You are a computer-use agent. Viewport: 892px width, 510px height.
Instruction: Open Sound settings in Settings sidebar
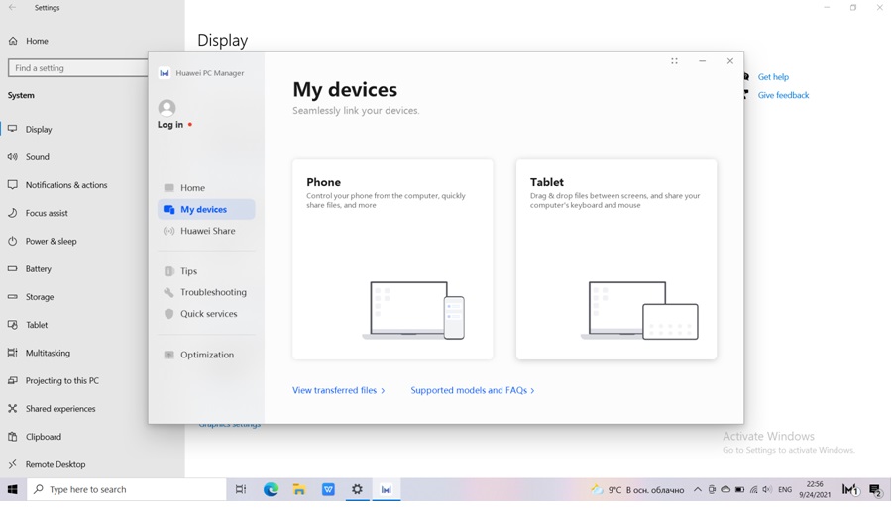coord(38,157)
